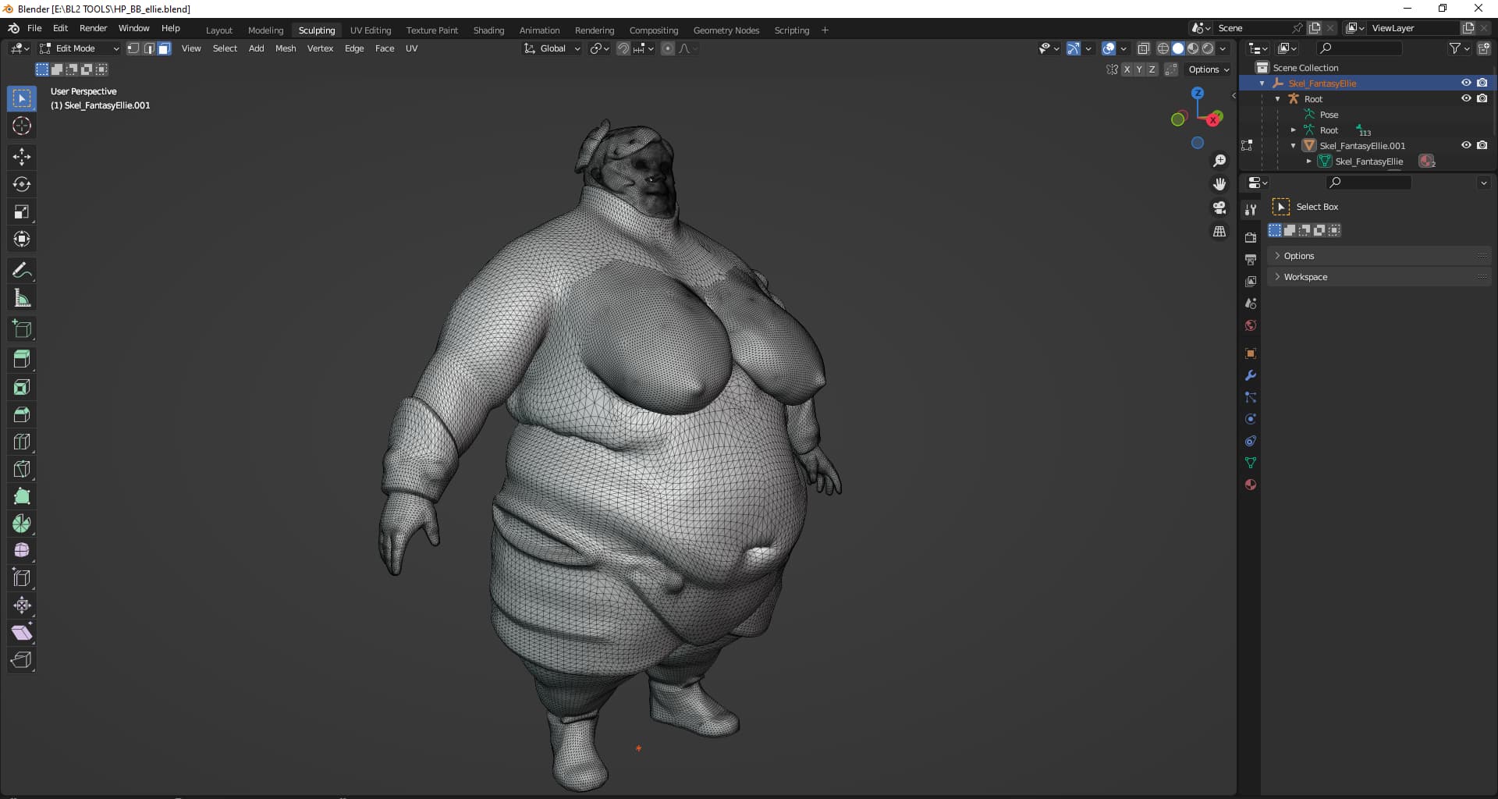Enable face select mode

[x=164, y=48]
